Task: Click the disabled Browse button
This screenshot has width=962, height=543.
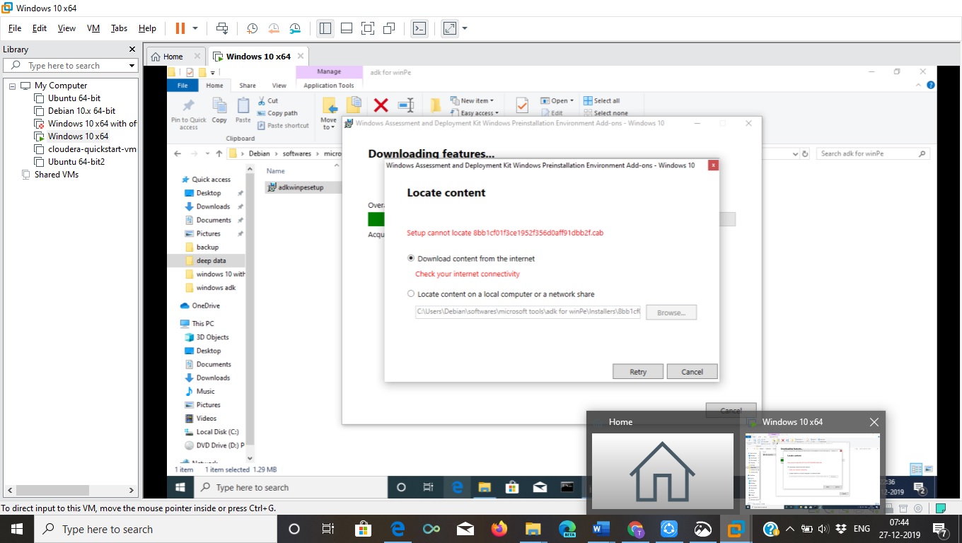Action: [671, 313]
